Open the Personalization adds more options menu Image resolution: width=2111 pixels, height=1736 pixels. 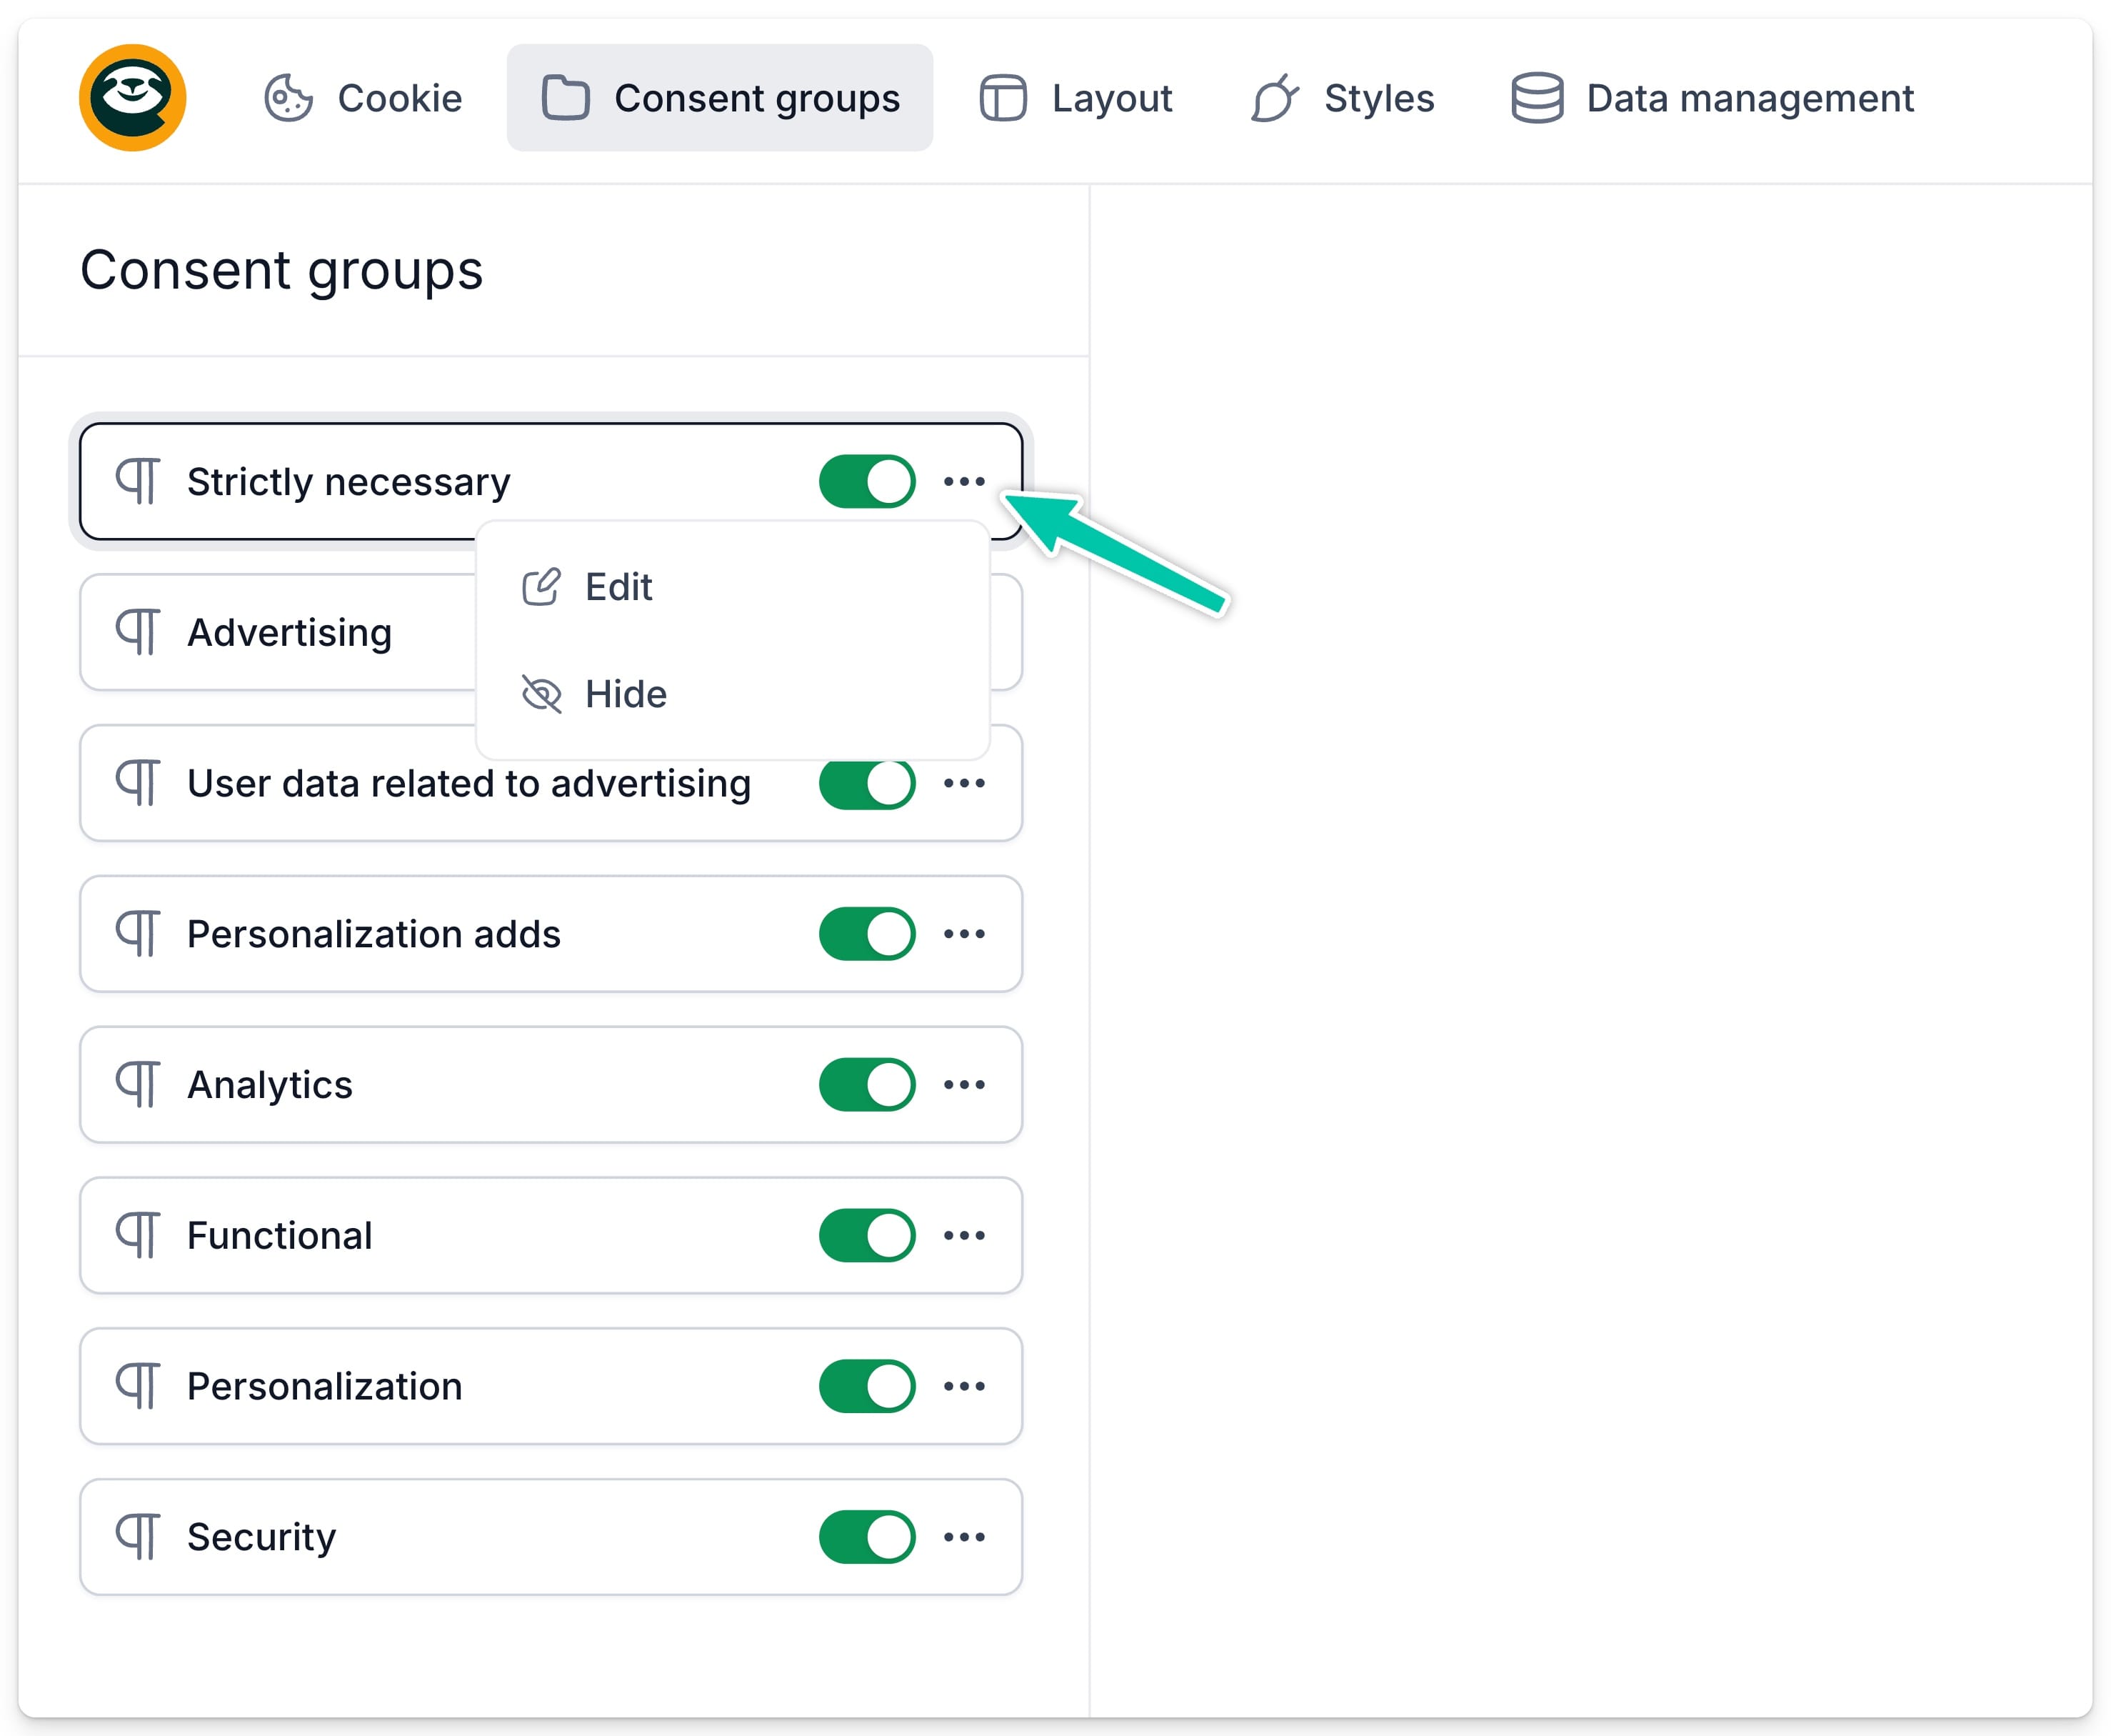(965, 934)
